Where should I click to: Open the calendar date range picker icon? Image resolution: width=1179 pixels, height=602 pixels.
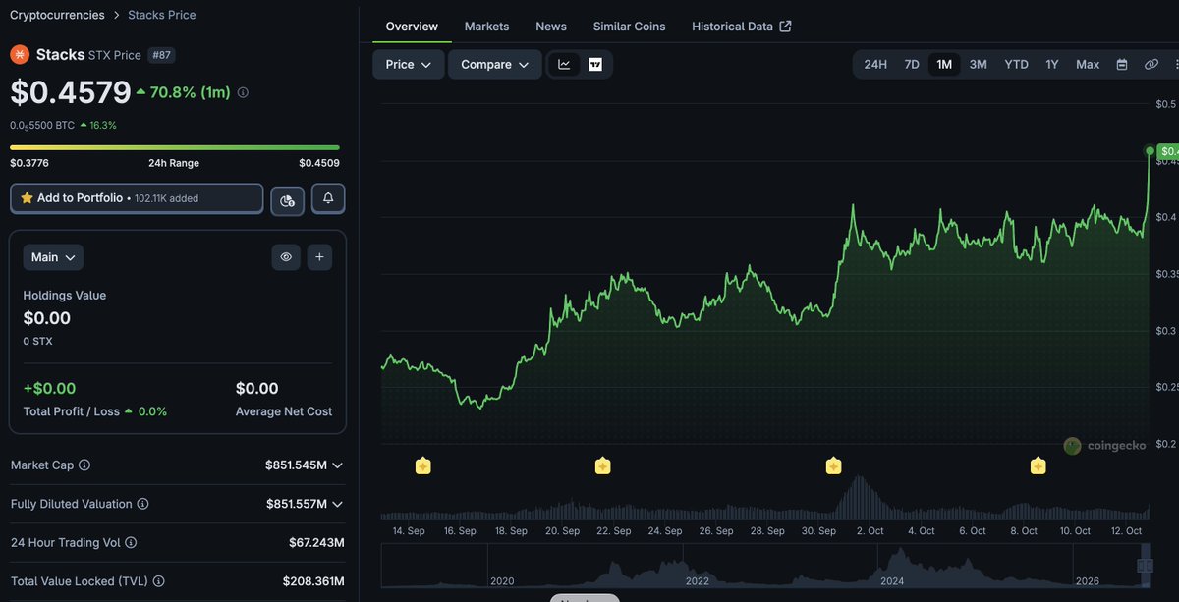(x=1122, y=65)
